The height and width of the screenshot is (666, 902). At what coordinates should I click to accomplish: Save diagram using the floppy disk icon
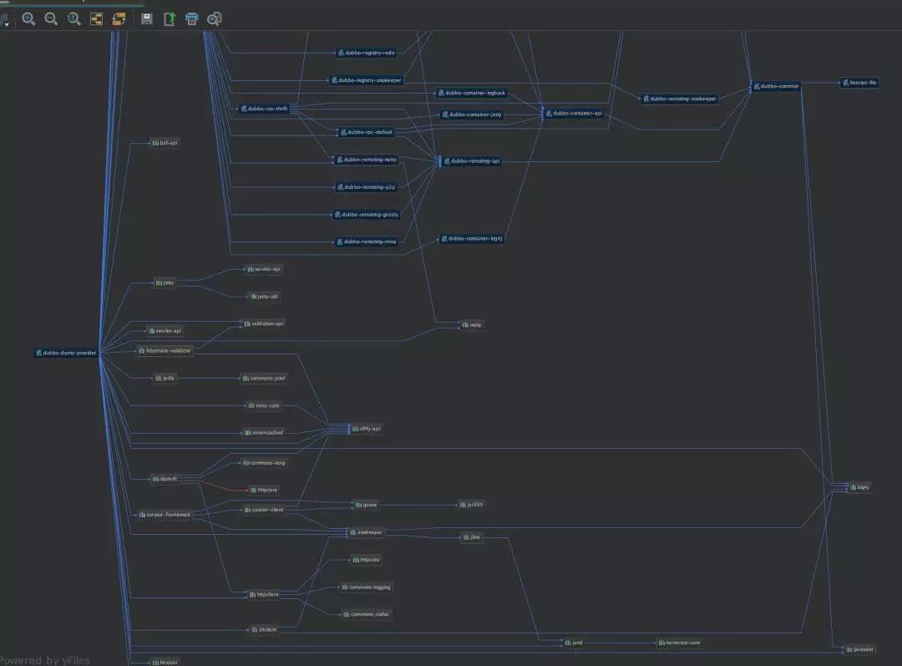147,18
